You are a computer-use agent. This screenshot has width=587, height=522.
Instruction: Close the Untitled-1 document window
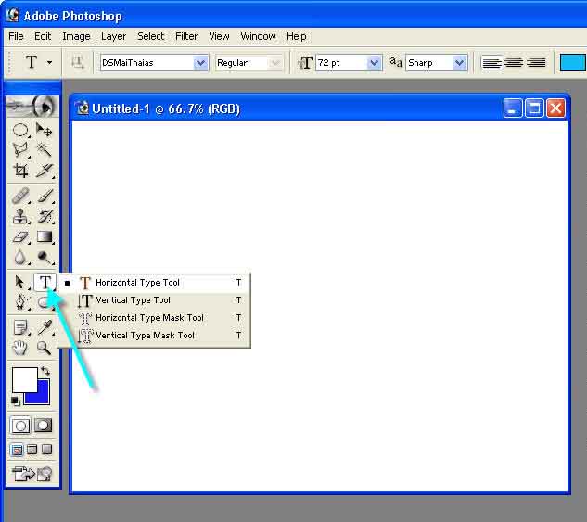coord(555,108)
